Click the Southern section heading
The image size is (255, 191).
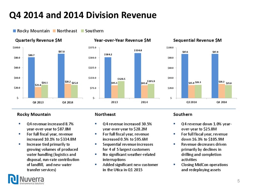click(x=183, y=114)
